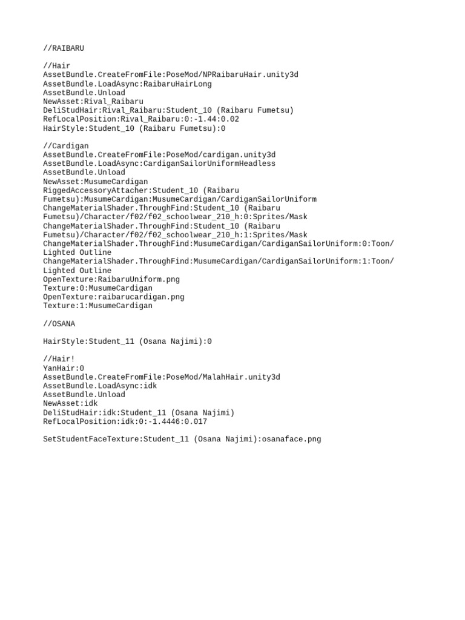The height and width of the screenshot is (620, 465).
Task: Click the //RAIBARU comment heading
Action: point(64,48)
